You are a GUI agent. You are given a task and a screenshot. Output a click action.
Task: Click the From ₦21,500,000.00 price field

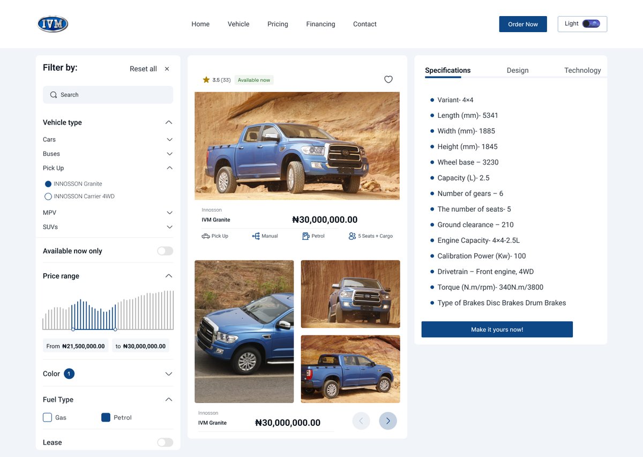click(x=76, y=346)
